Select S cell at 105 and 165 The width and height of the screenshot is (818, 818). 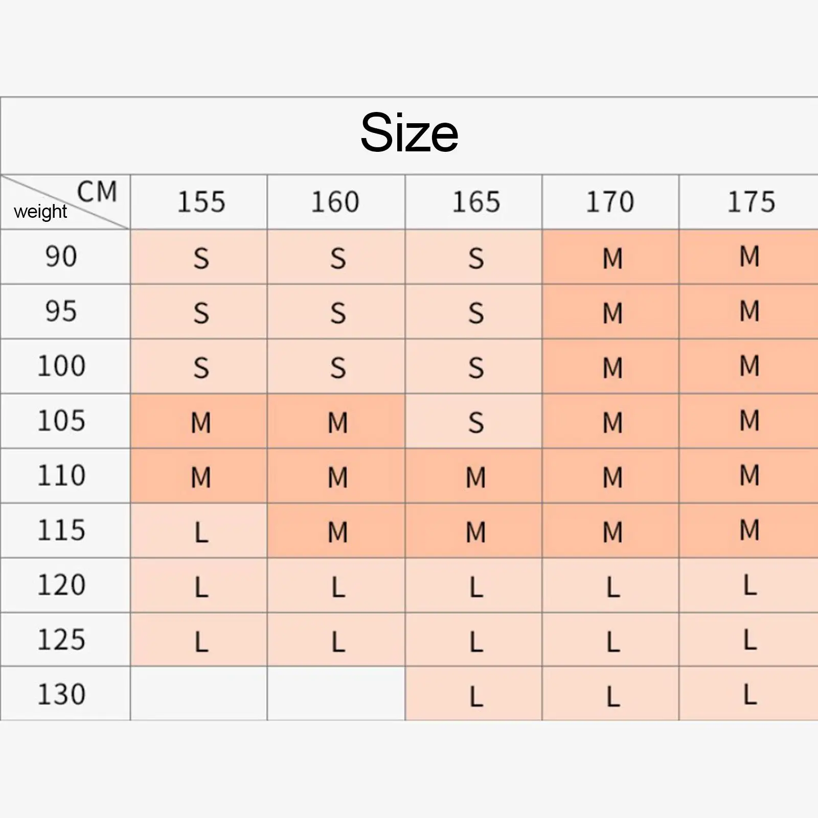pyautogui.click(x=474, y=421)
